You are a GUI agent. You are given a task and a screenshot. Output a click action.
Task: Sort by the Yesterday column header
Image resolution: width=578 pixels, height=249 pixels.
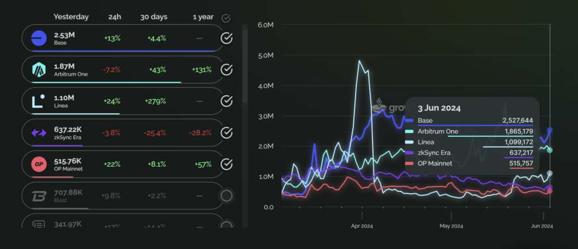point(71,17)
